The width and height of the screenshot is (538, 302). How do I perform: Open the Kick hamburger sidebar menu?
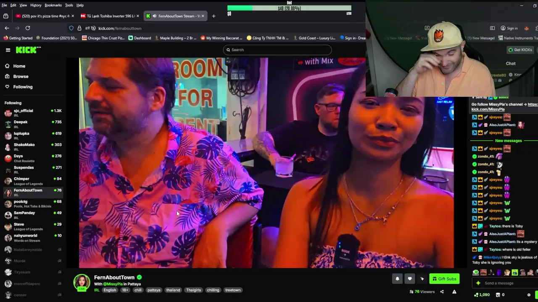pyautogui.click(x=8, y=50)
